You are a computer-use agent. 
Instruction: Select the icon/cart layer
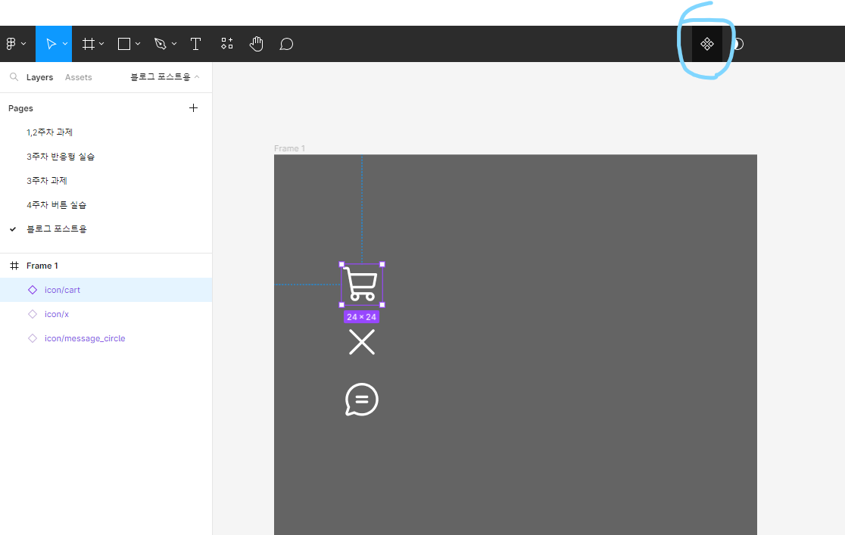click(106, 290)
